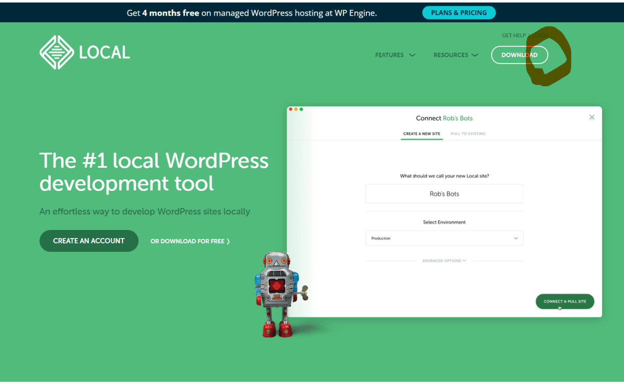Expand Advanced Options
Viewport: 624px width, 384px height.
pos(444,261)
